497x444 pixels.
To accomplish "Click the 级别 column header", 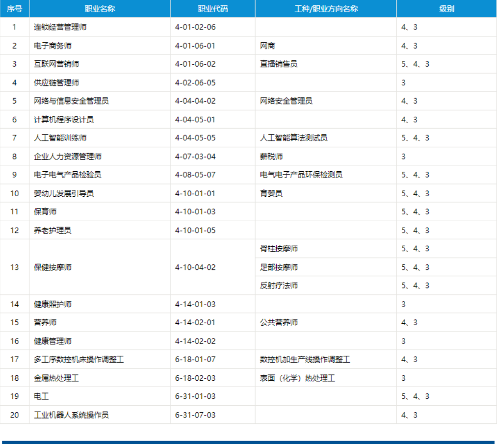I will (446, 8).
